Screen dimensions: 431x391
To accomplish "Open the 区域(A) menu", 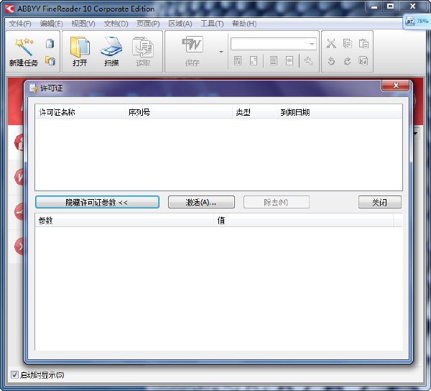I will pos(180,24).
